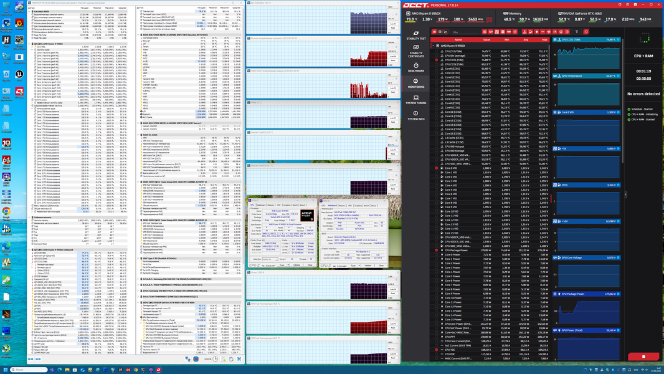Image resolution: width=664 pixels, height=374 pixels.
Task: Click the Filter text field in OCCT toolbar
Action: tap(465, 32)
